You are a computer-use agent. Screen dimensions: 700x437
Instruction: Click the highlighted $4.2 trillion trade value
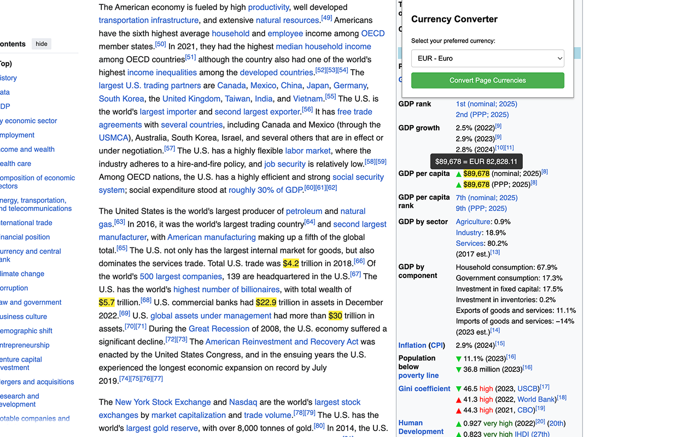[x=291, y=263]
